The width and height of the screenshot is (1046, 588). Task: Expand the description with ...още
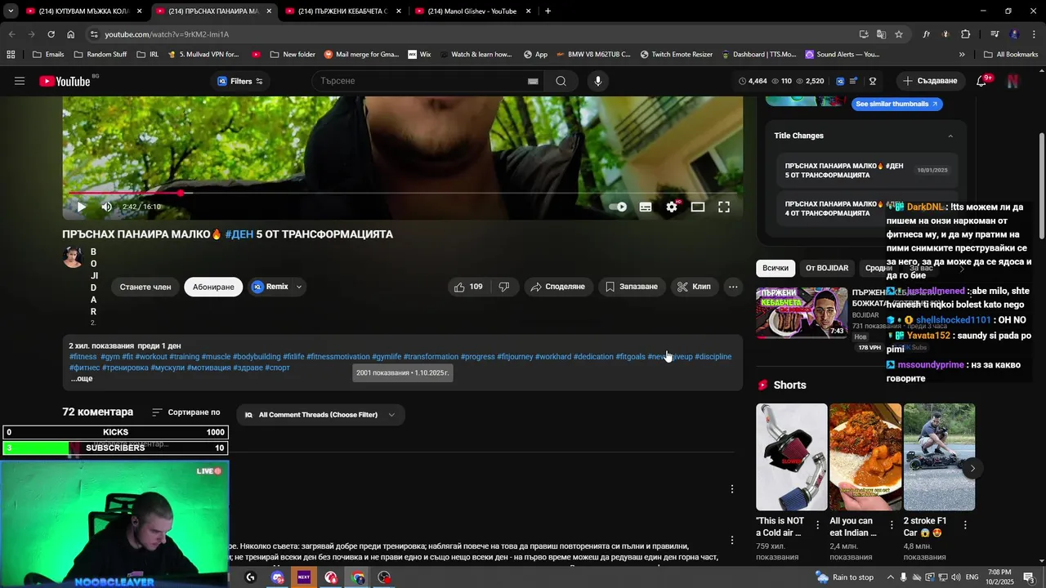(x=81, y=378)
